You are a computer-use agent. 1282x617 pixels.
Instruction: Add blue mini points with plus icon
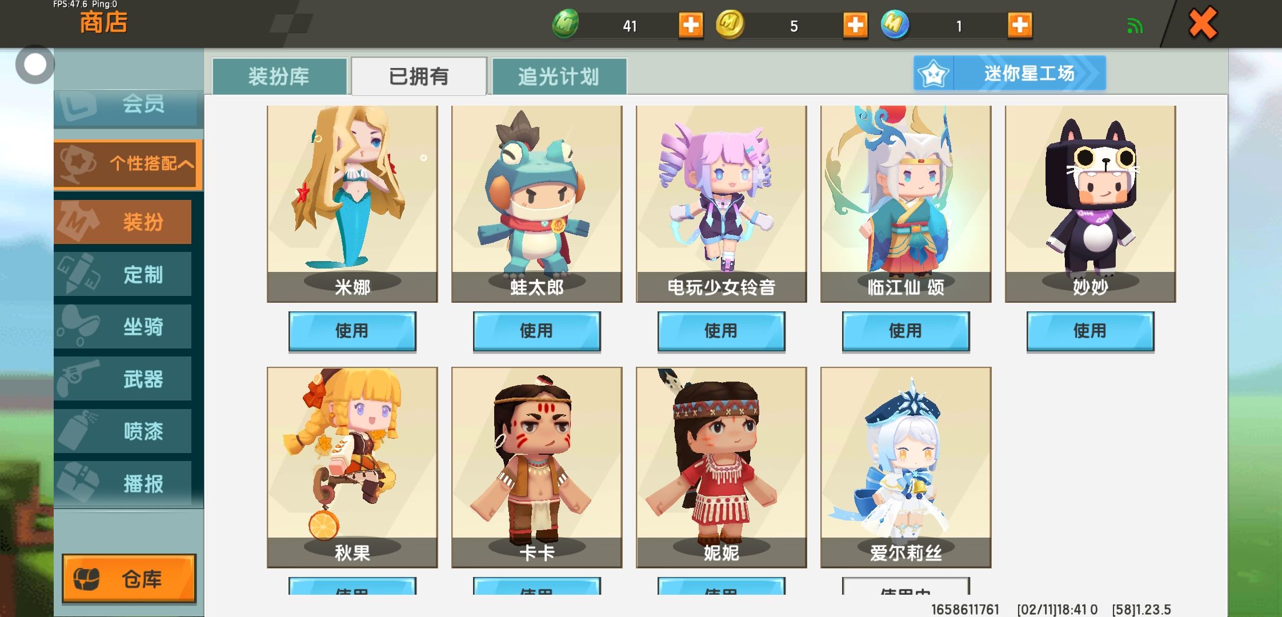pyautogui.click(x=1020, y=25)
